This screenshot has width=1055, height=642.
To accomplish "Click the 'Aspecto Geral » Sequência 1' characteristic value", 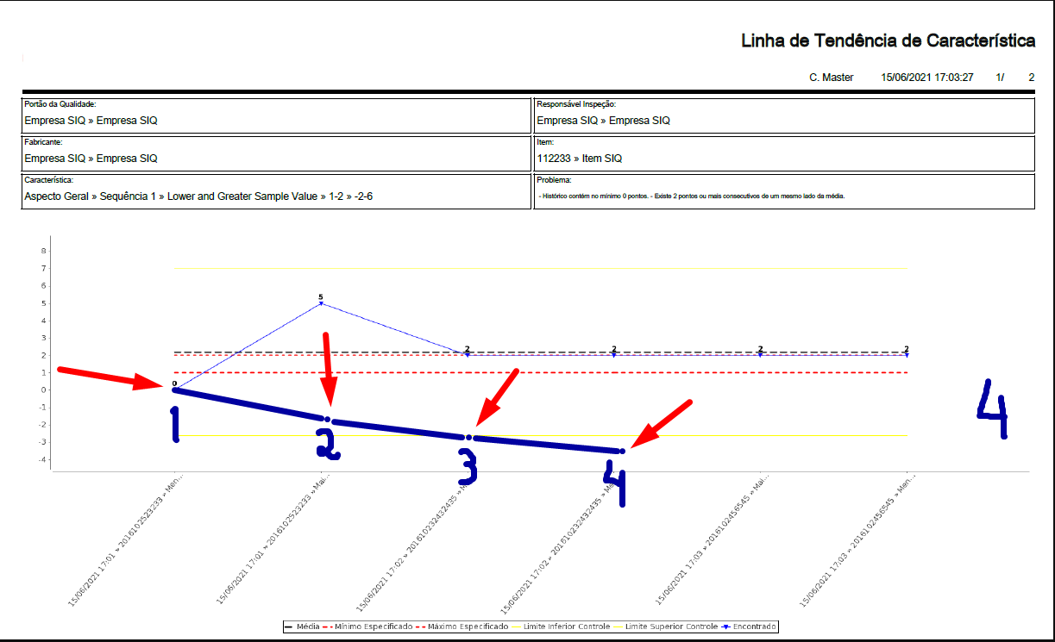I will click(x=91, y=196).
